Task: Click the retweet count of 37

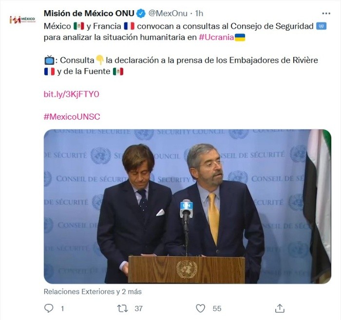Action: (138, 308)
